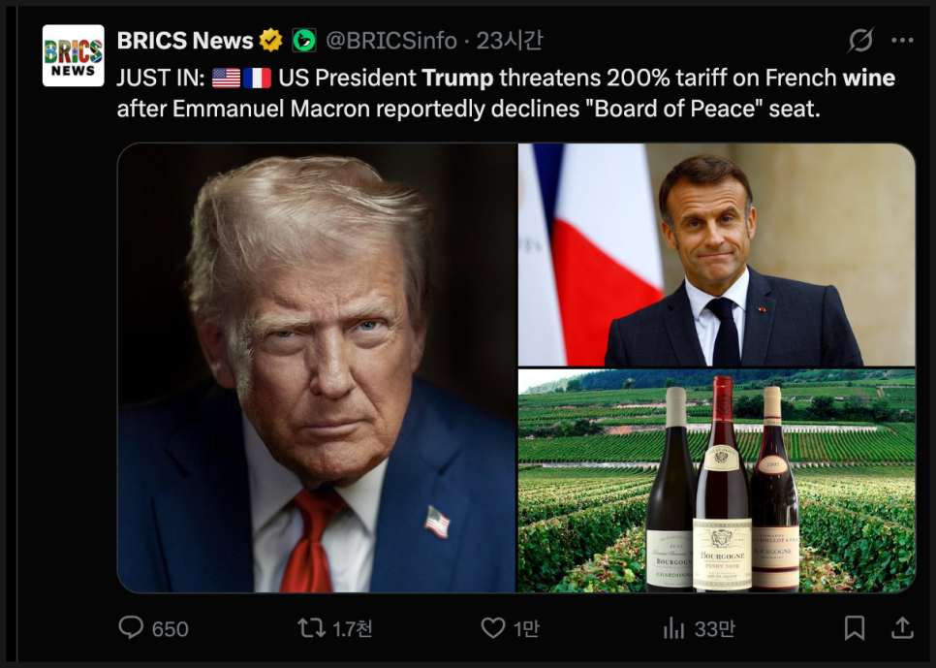
Task: Enlarge the Macron photo with French flag
Action: pos(717,254)
